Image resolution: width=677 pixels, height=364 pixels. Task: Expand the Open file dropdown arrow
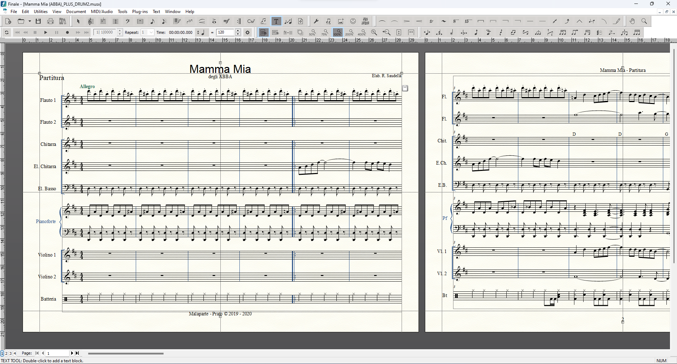30,21
